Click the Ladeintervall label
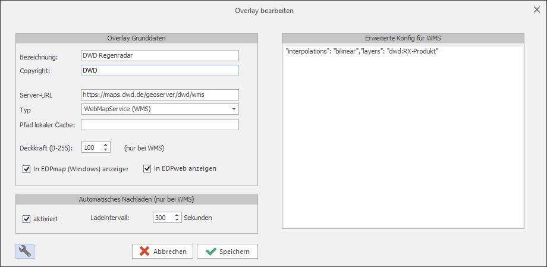Screen dimensions: 547x267 tap(110, 218)
